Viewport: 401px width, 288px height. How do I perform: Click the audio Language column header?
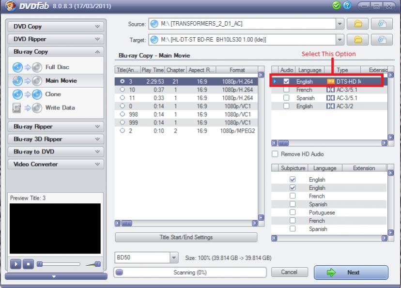(309, 70)
